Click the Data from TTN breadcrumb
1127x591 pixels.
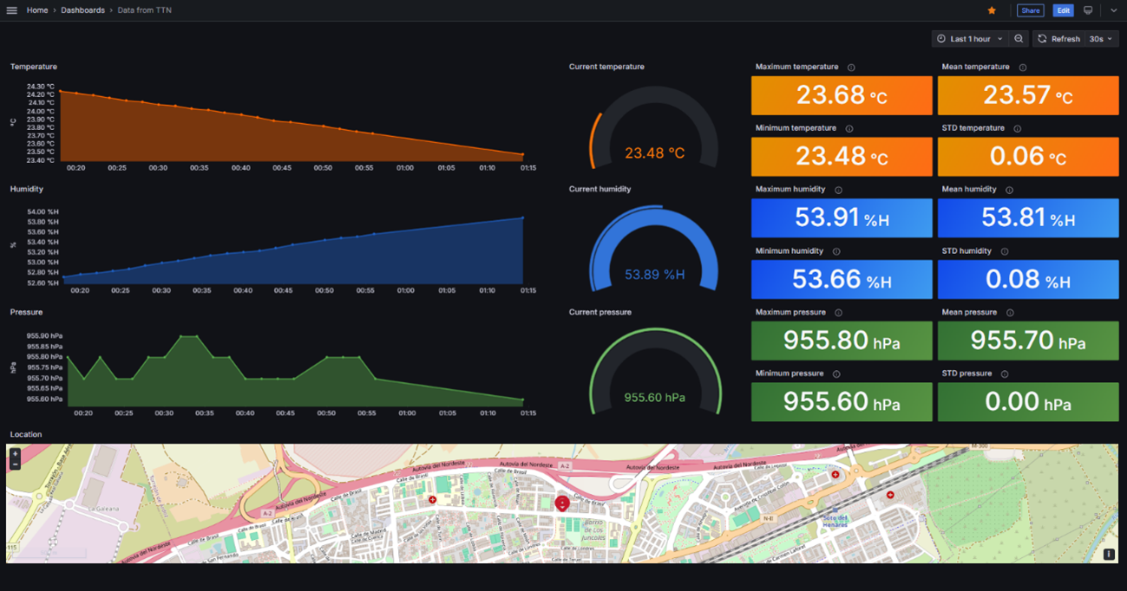point(144,10)
